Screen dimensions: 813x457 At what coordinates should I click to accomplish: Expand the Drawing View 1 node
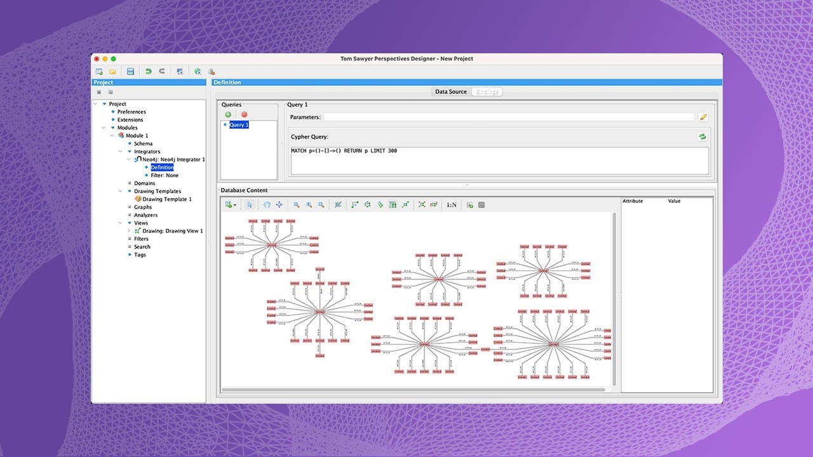[x=128, y=231]
